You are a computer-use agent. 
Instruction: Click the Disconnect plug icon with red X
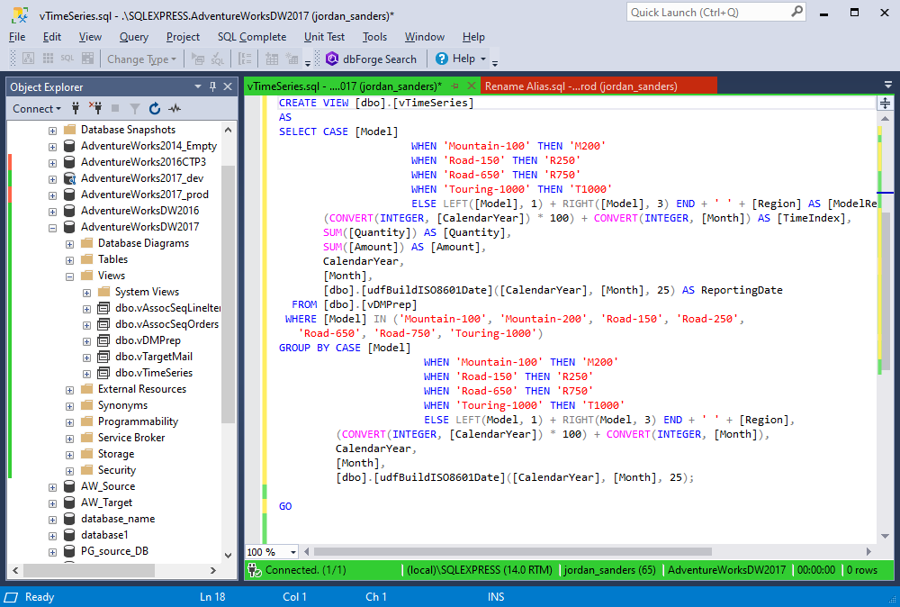tap(95, 109)
